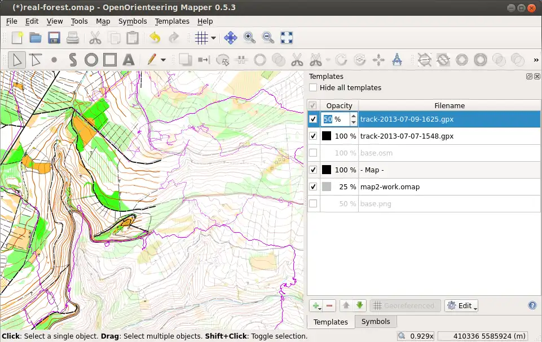Select the Draw paths S-curve tool
Screen dimensions: 542x342
(x=72, y=60)
